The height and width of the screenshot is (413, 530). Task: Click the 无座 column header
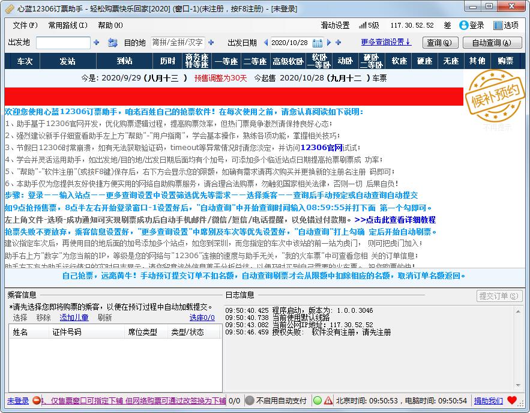[451, 61]
